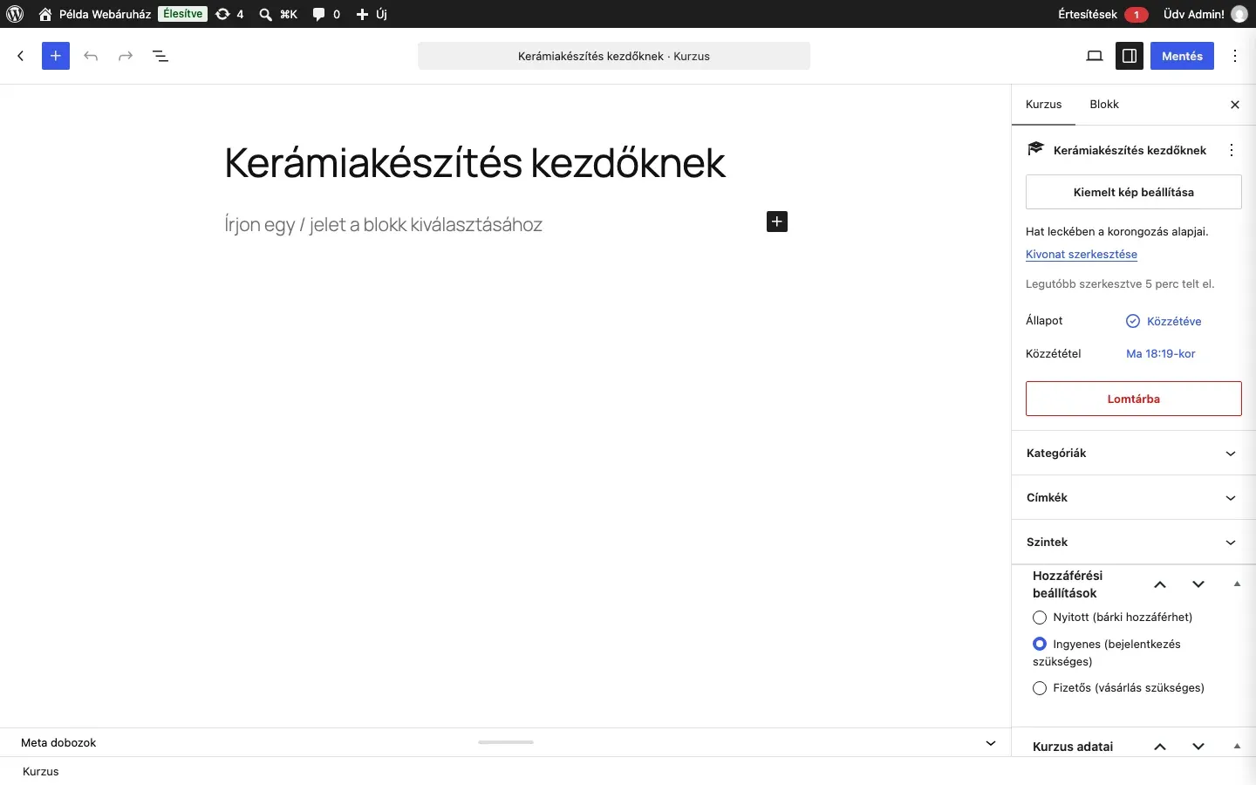Screen dimensions: 1256x785
Task: Click the WordPress logo in admin bar
Action: coord(15,14)
